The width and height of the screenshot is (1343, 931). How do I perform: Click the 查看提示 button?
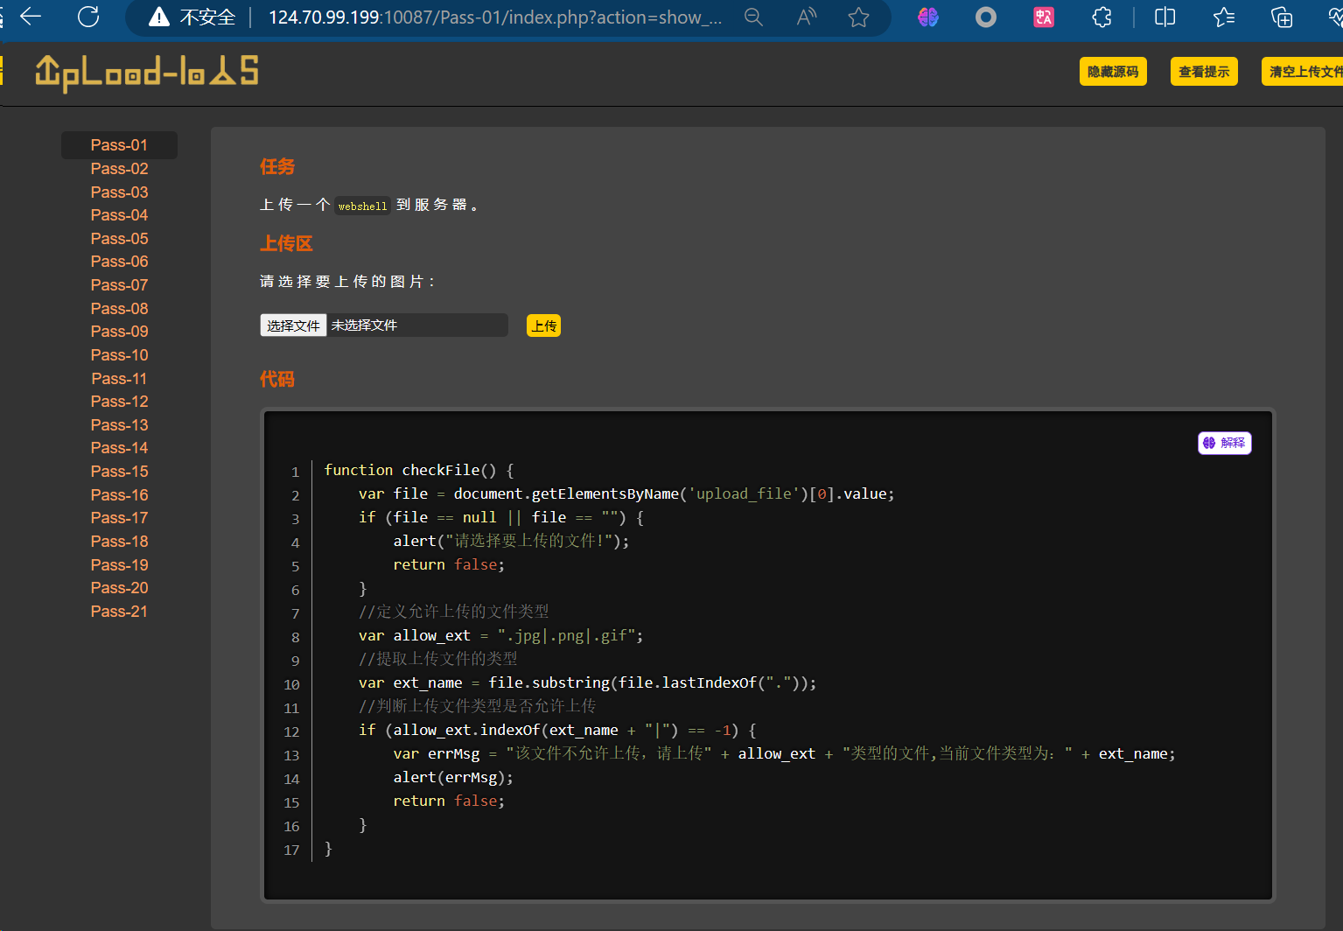click(x=1204, y=72)
